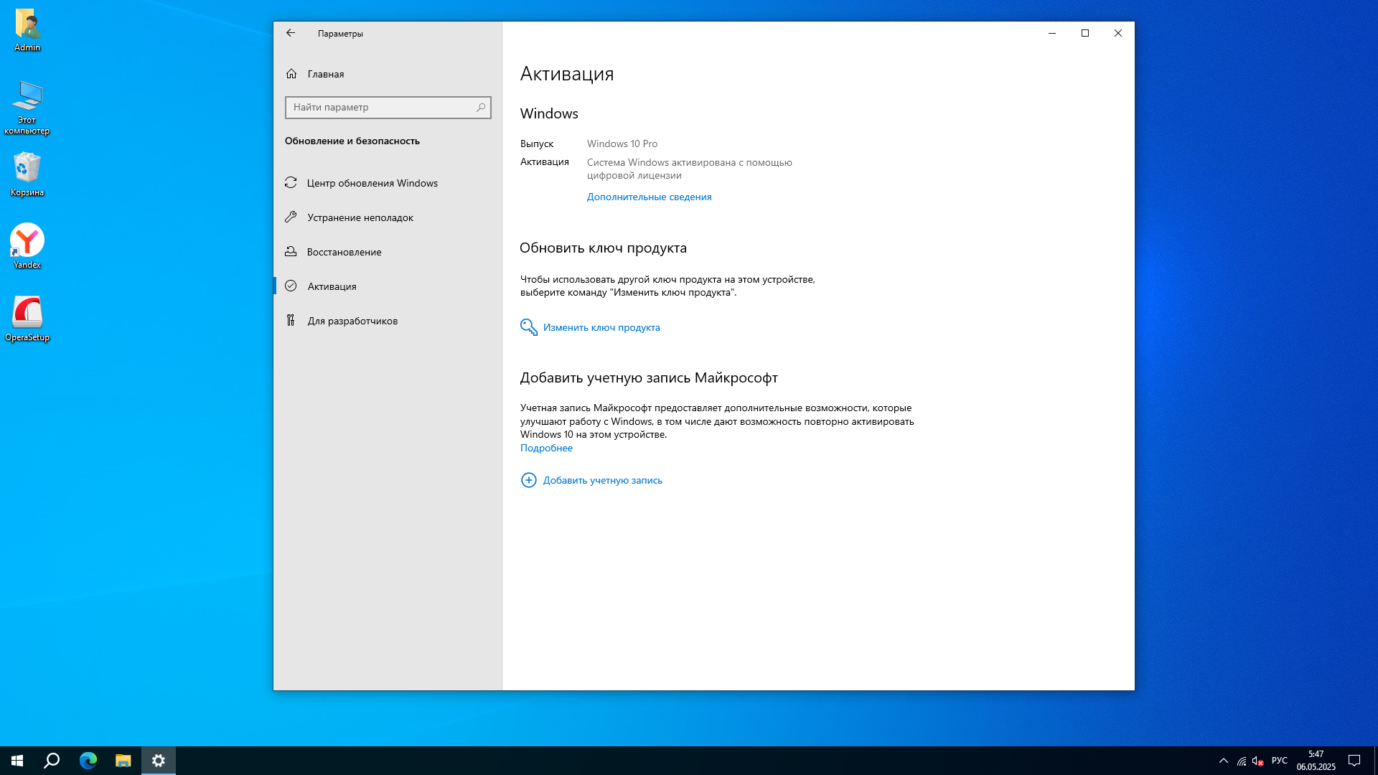Switch РУС input language indicator
Screen dimensions: 1378x775
(1279, 761)
